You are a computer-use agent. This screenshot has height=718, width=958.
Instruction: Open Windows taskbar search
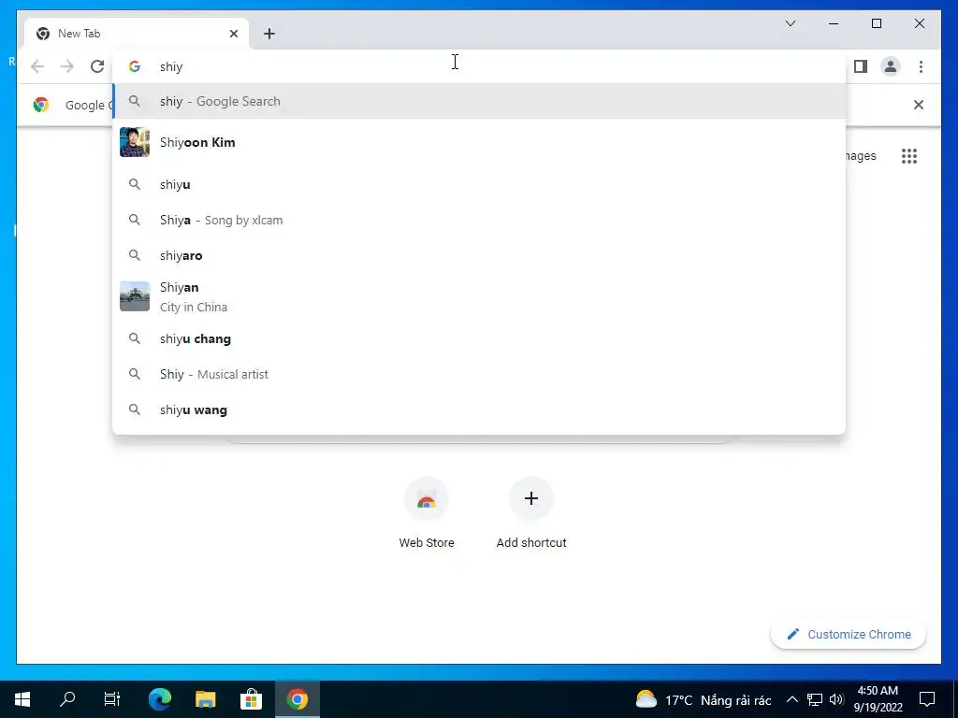pos(67,699)
